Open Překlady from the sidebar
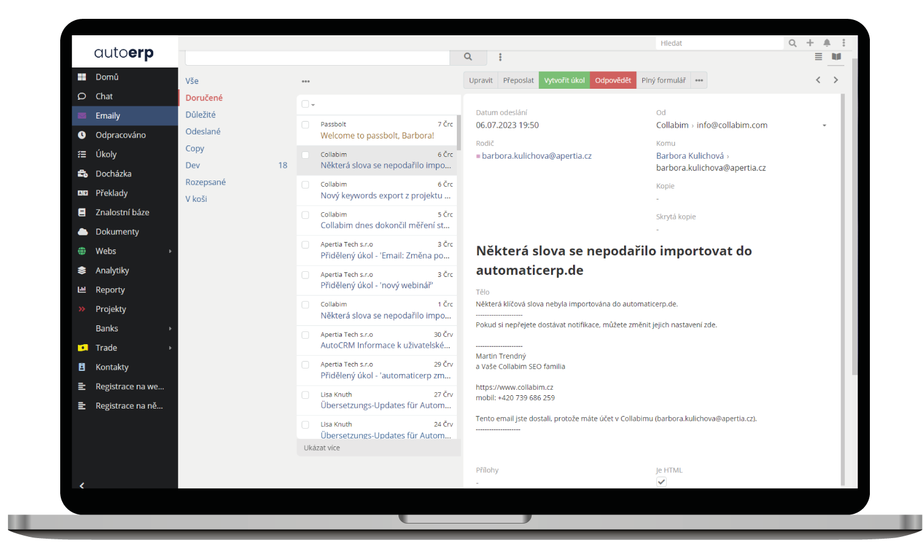The image size is (924, 543). 112,193
